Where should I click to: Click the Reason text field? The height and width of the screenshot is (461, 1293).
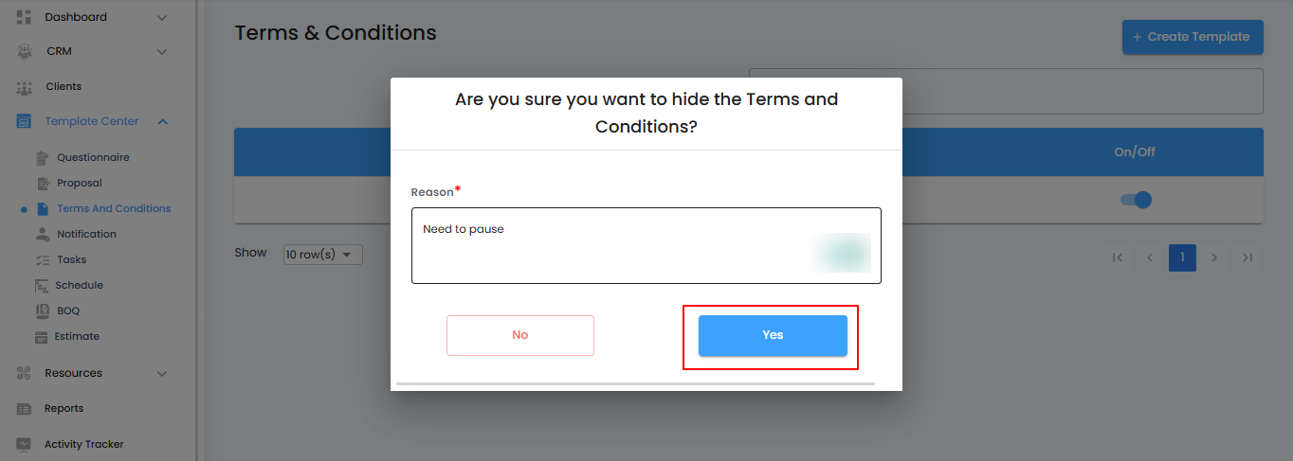click(646, 245)
